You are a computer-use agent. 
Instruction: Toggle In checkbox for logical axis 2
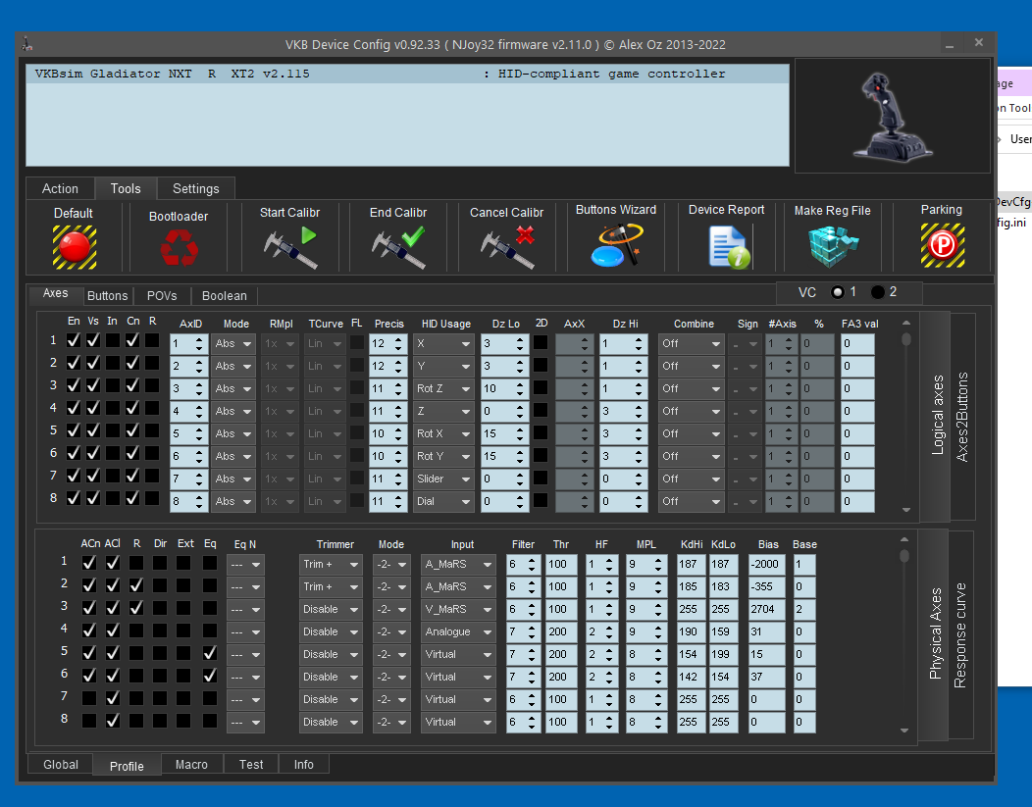tap(113, 363)
